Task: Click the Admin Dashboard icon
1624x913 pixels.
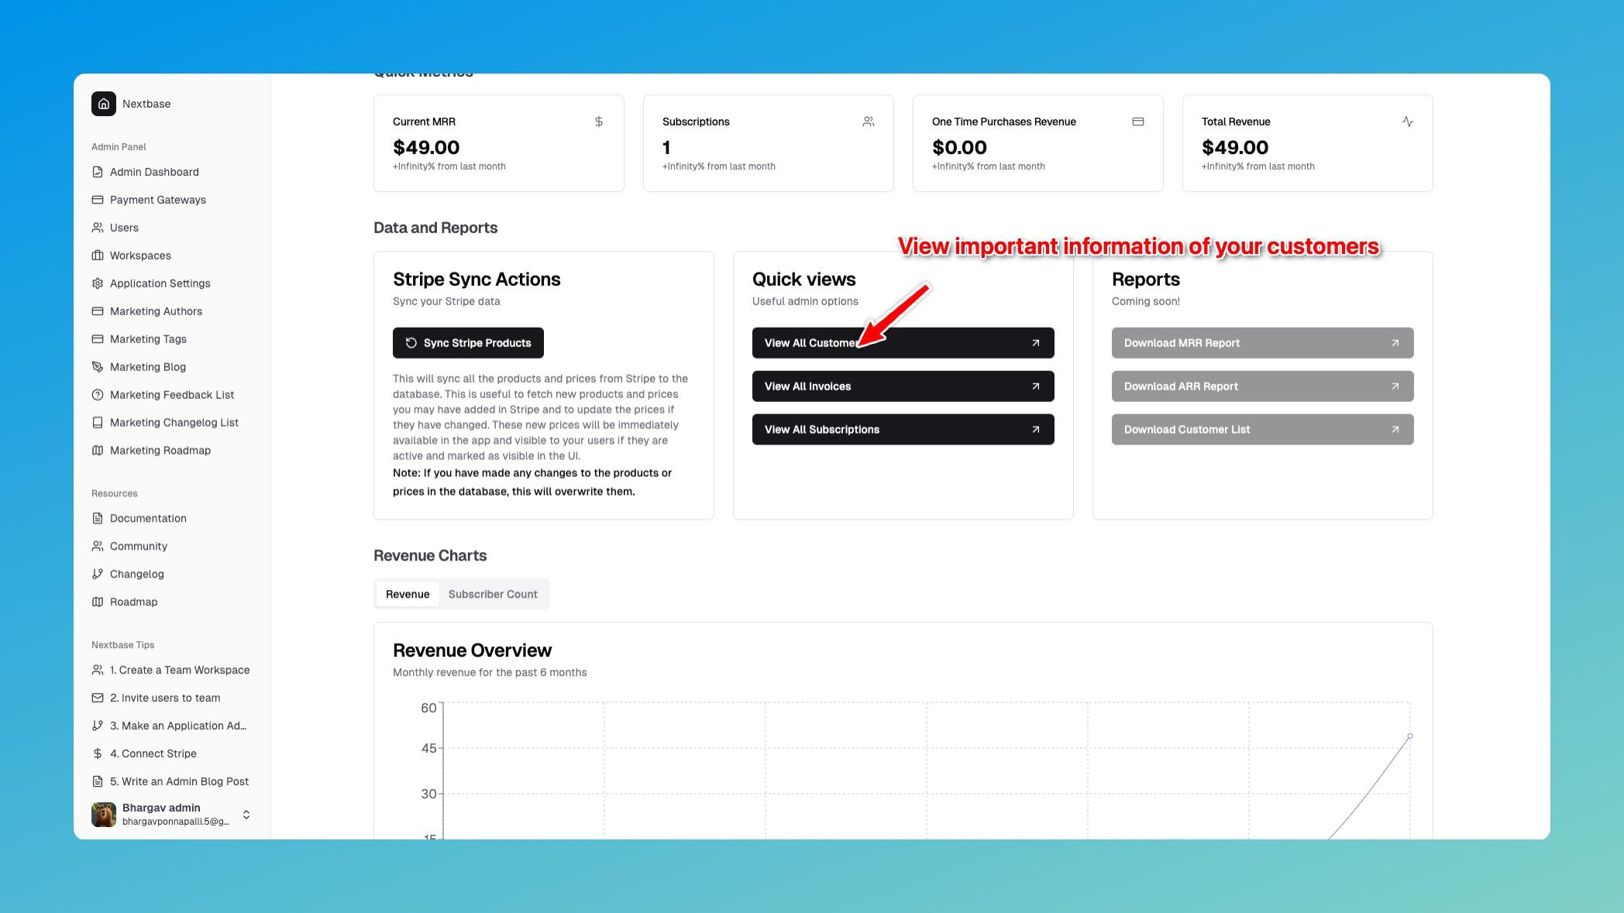Action: pos(97,173)
